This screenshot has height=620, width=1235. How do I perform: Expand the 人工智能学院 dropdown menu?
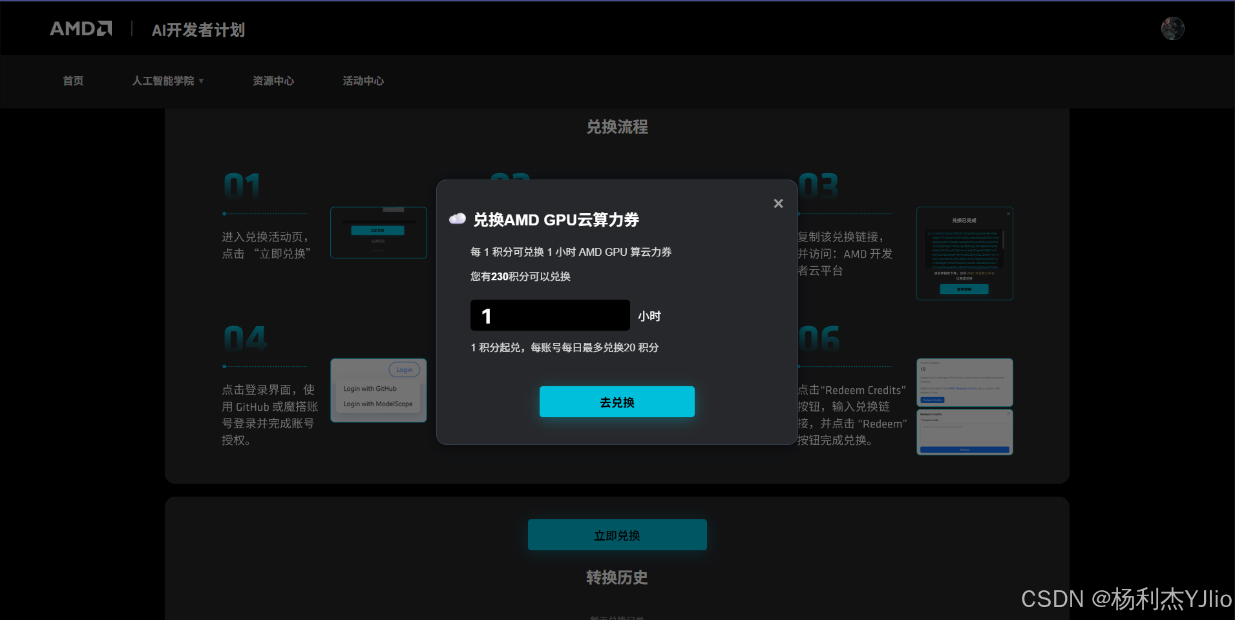(x=167, y=81)
